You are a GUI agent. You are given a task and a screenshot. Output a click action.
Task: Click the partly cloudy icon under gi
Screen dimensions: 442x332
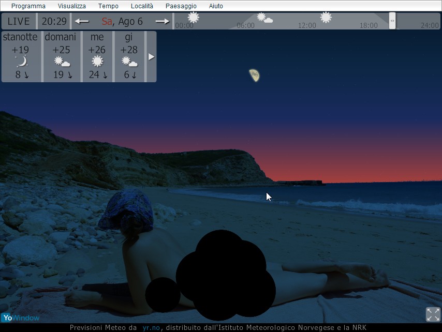(130, 62)
